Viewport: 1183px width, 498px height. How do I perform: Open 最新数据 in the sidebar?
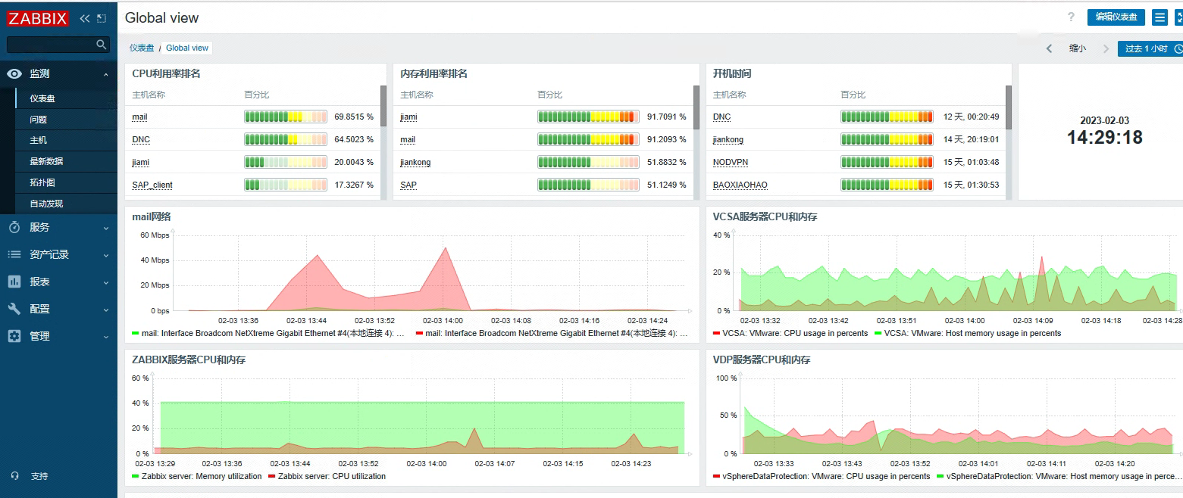pos(46,161)
